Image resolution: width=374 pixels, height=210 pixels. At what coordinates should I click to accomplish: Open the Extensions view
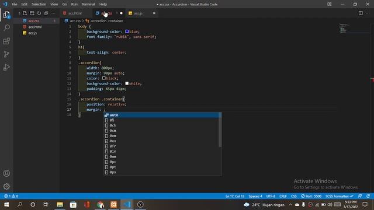(6, 41)
